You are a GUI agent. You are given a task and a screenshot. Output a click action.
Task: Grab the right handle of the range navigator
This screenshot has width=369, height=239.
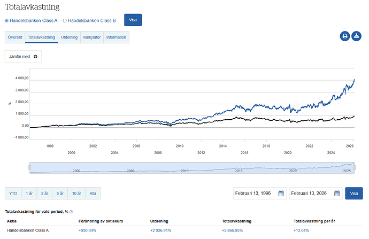coord(354,167)
